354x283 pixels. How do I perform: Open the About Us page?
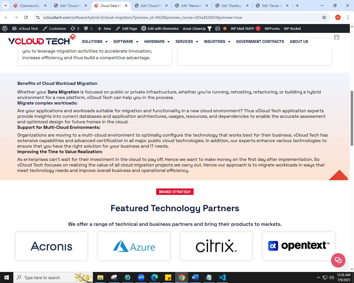point(299,41)
